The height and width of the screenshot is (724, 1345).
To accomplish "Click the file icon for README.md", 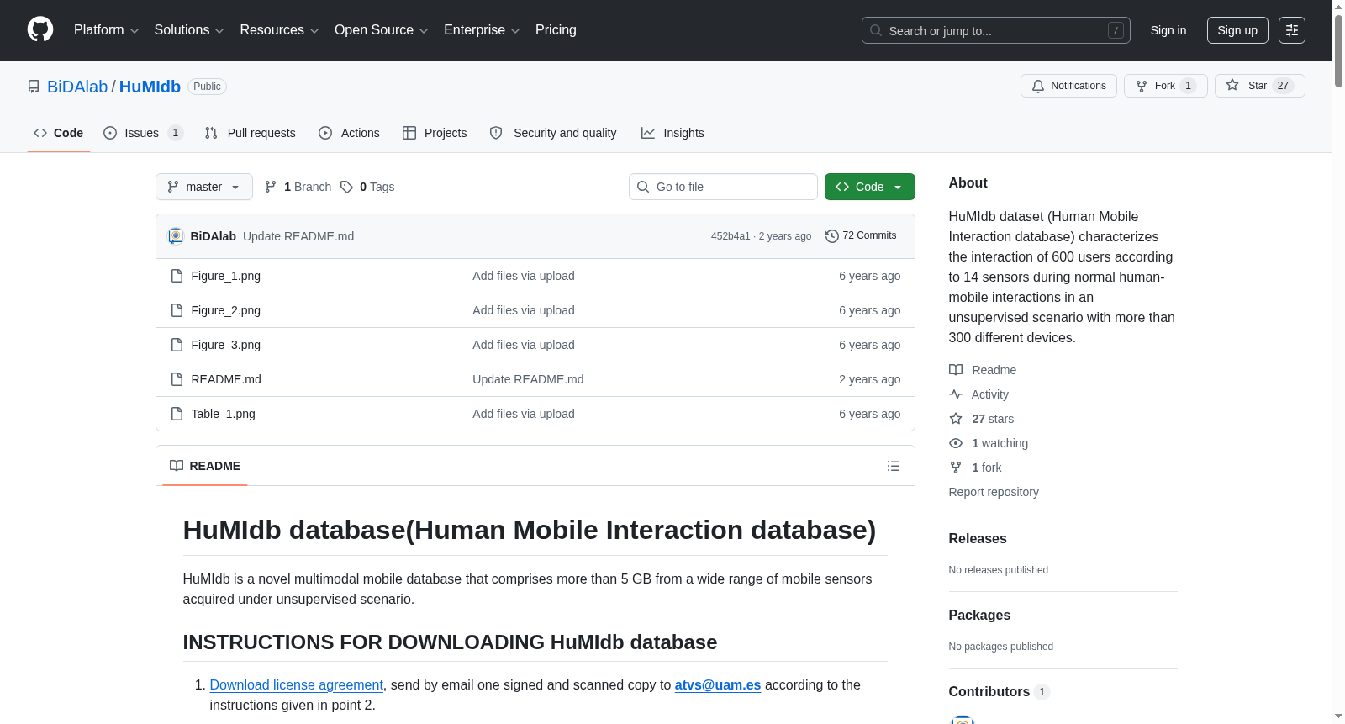I will point(177,379).
